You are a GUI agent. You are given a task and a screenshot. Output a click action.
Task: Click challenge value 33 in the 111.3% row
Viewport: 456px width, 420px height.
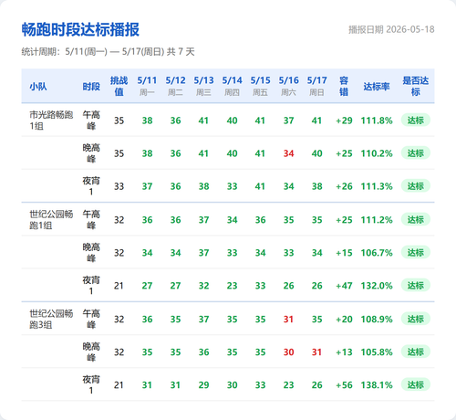119,186
